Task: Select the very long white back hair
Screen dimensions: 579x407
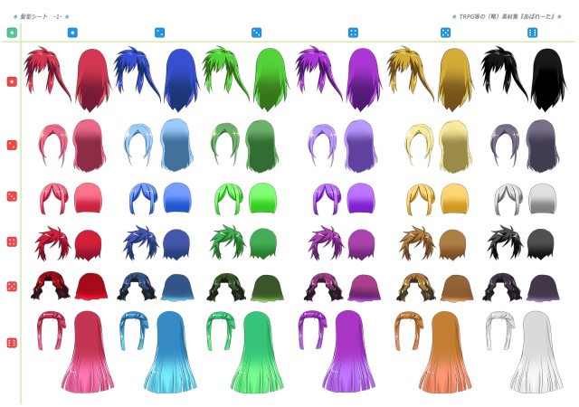Action: pyautogui.click(x=536, y=352)
